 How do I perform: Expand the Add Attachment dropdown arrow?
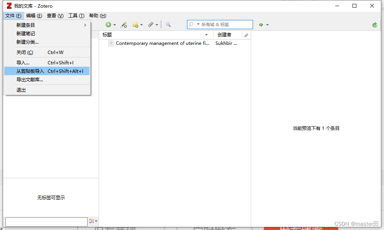(x=157, y=25)
